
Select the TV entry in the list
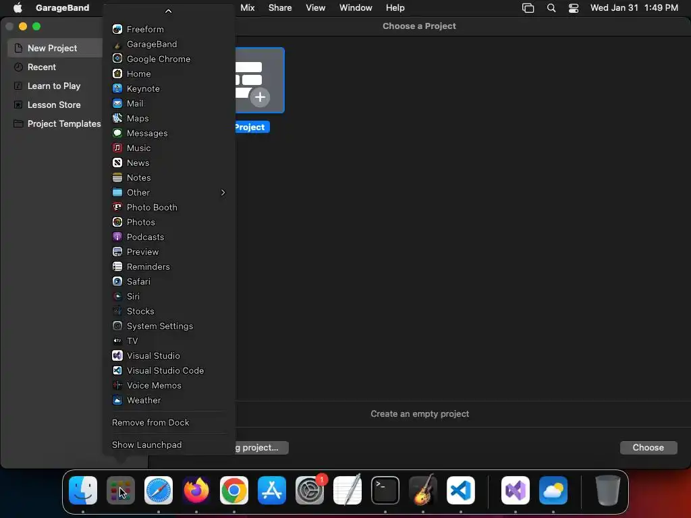point(169,341)
